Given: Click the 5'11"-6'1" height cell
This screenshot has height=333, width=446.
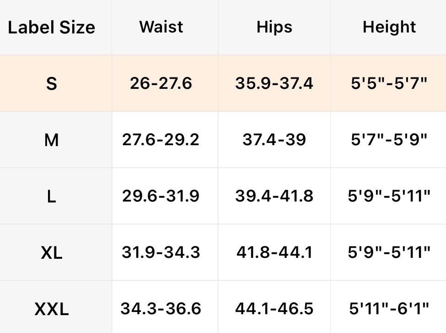Looking at the screenshot, I should point(389,308).
